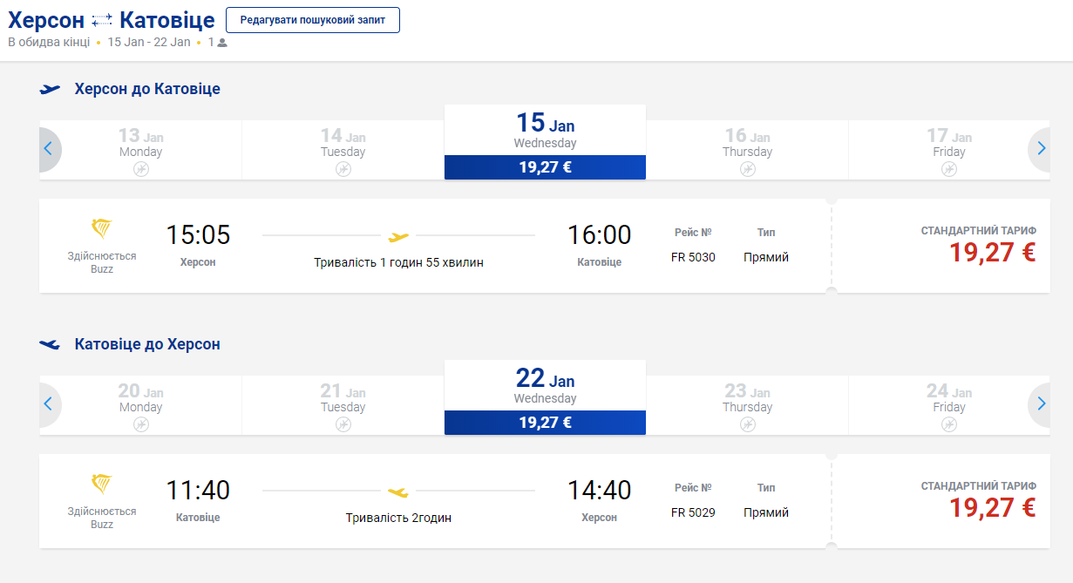This screenshot has width=1073, height=583.
Task: Show later return dates with right arrow
Action: point(1040,404)
